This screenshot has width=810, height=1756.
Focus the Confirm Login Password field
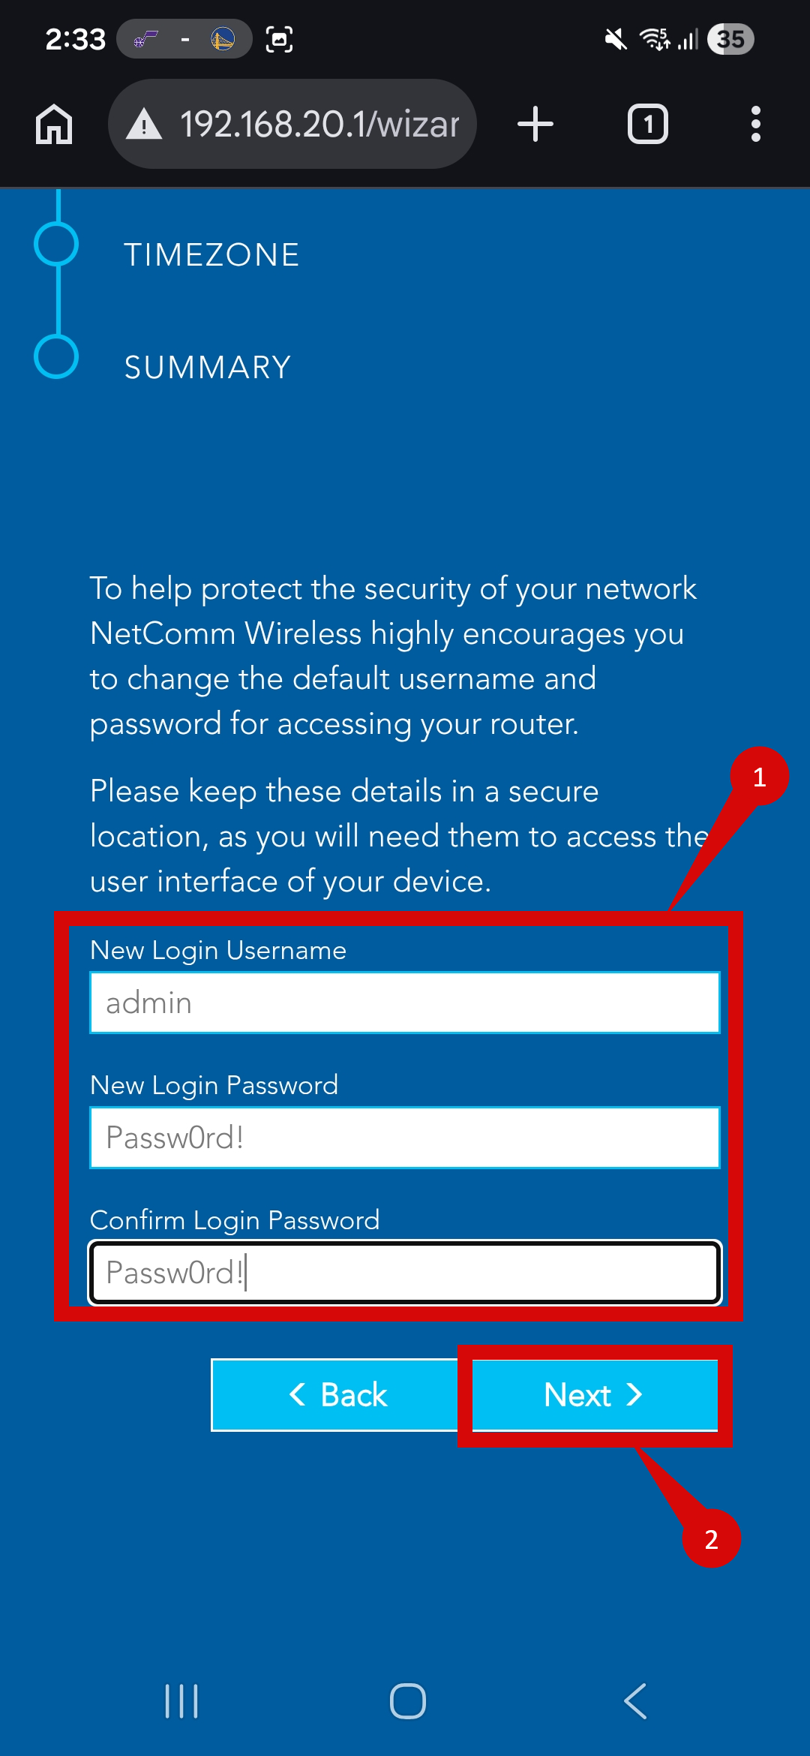[405, 1273]
